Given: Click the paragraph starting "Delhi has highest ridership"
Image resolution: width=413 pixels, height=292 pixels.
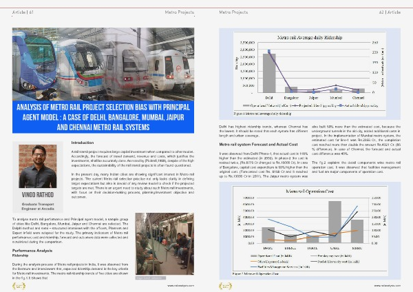Looking at the screenshot, I should point(264,132).
